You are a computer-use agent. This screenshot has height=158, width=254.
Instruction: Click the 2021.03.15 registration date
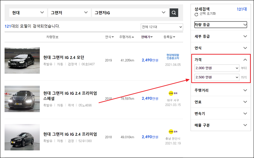click(x=173, y=105)
